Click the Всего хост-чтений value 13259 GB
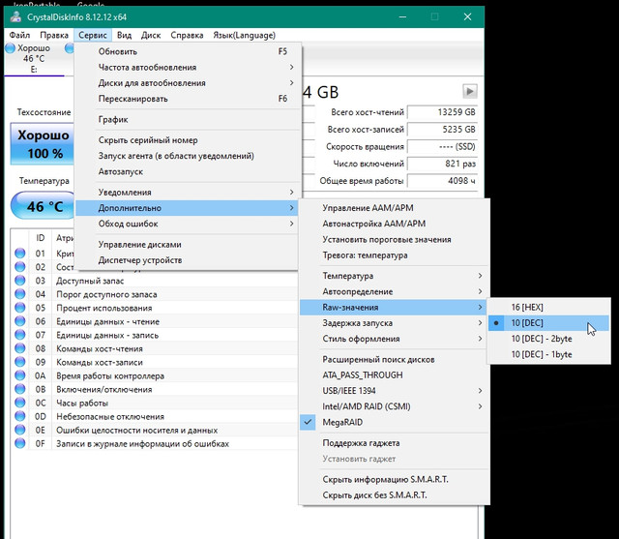The height and width of the screenshot is (539, 619). [442, 112]
